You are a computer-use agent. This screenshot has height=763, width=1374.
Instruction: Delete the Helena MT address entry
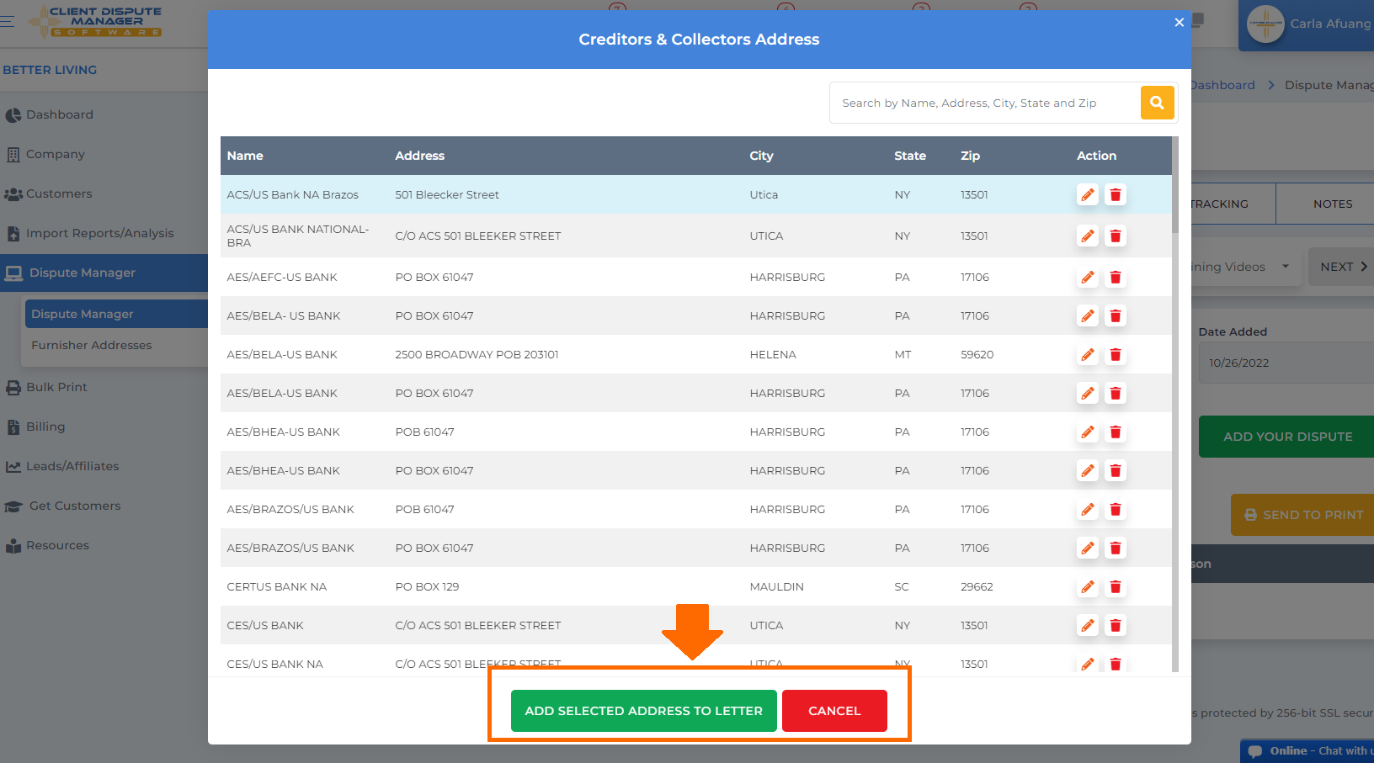pyautogui.click(x=1116, y=354)
